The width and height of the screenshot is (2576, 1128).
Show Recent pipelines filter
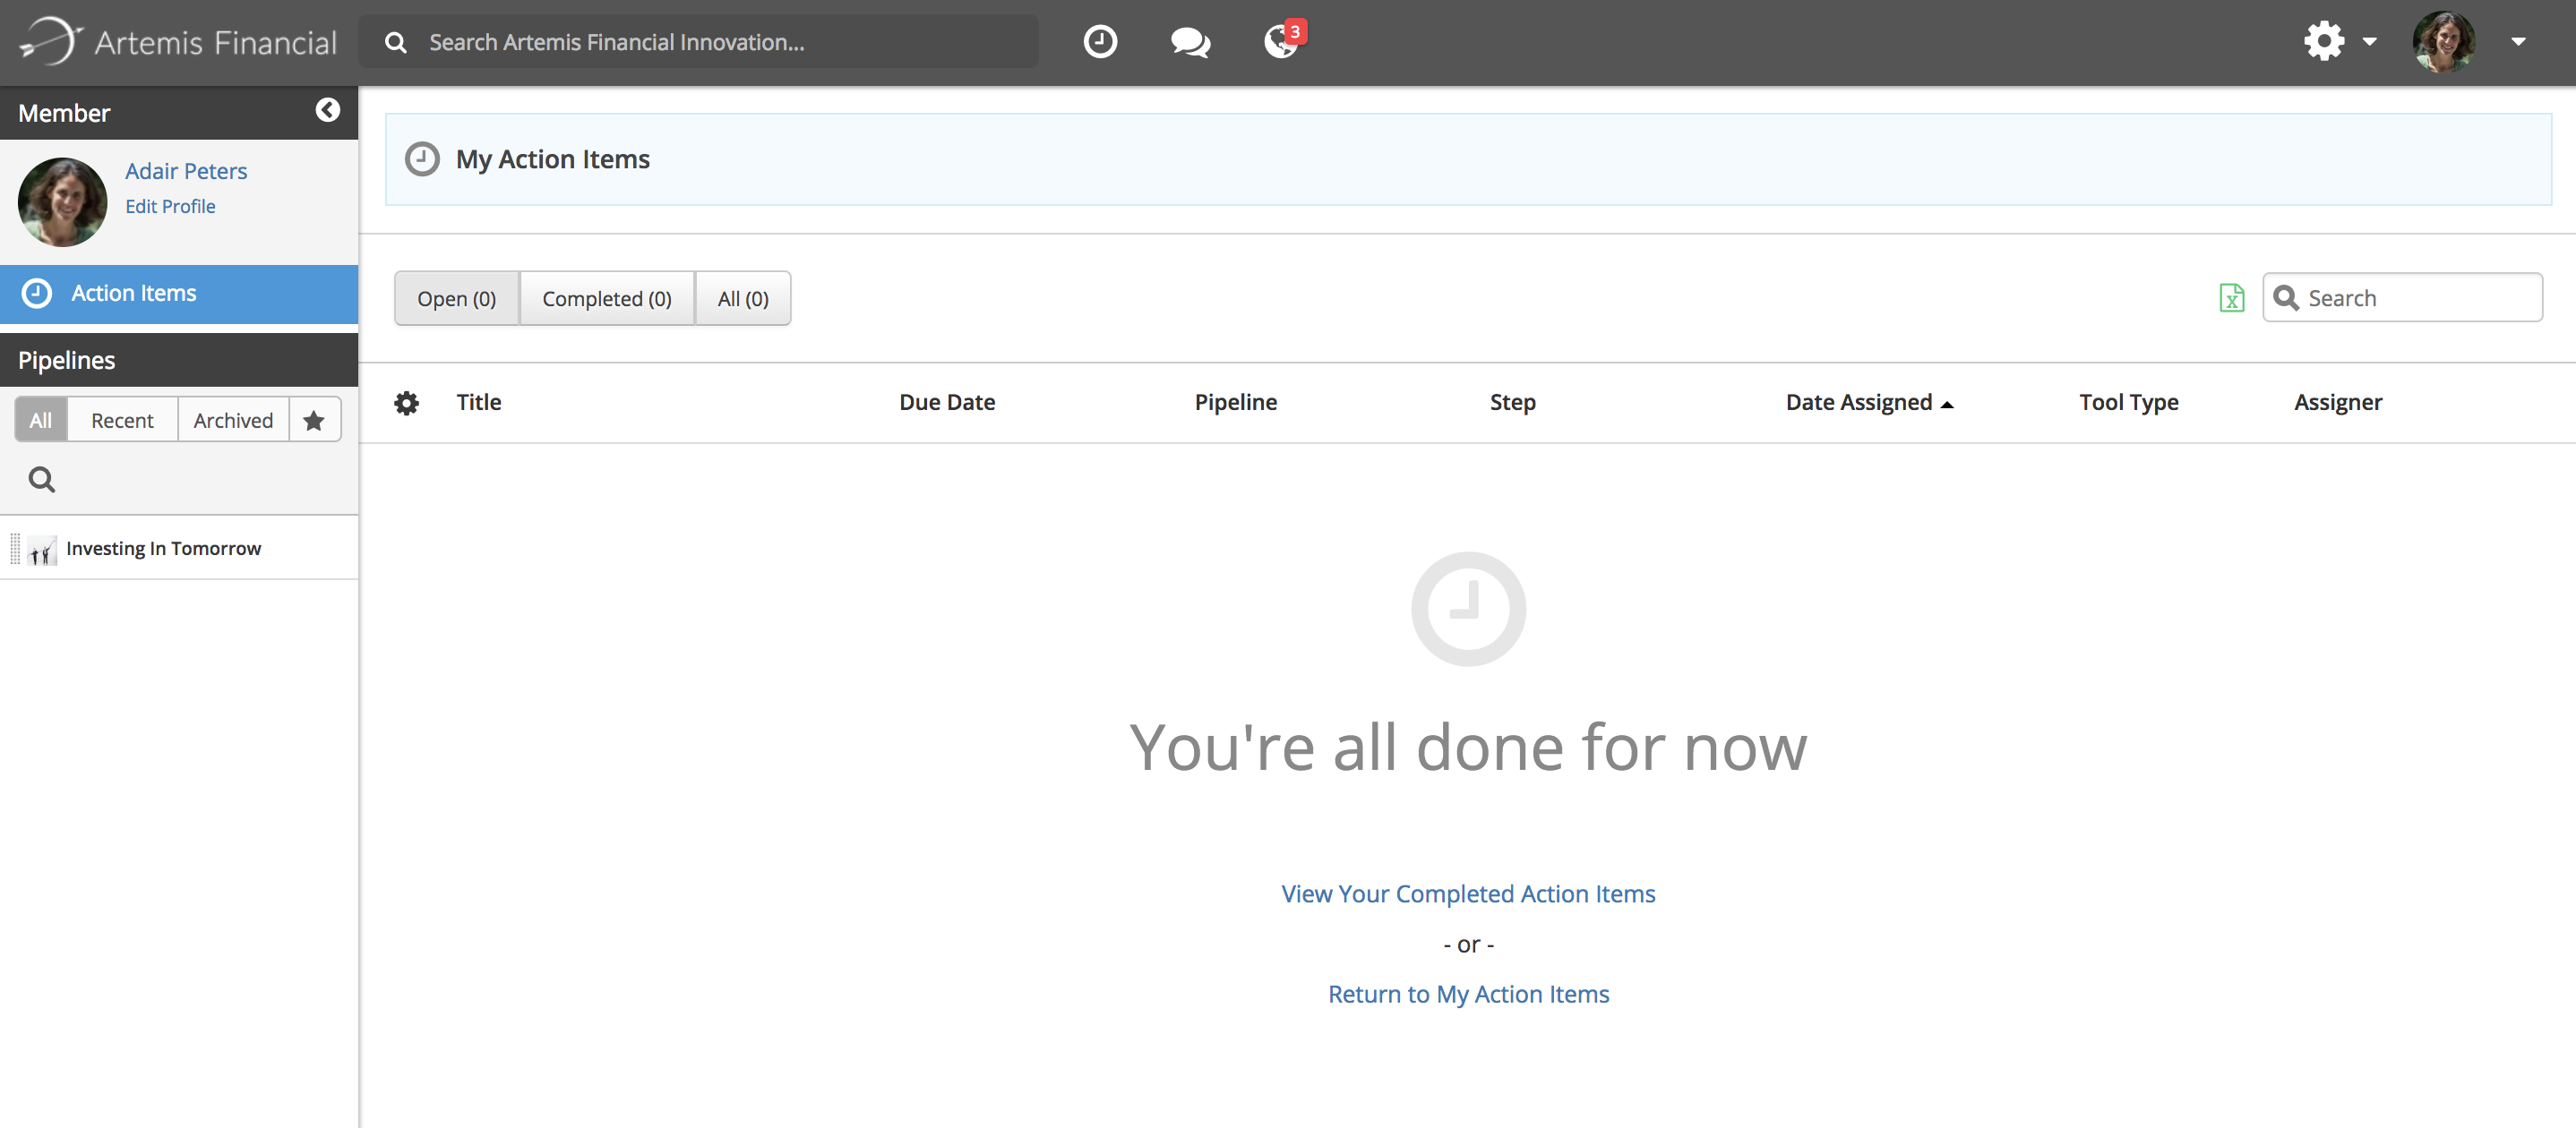coord(122,420)
